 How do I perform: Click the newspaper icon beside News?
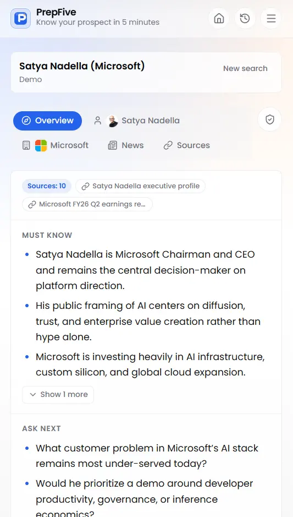tap(113, 145)
